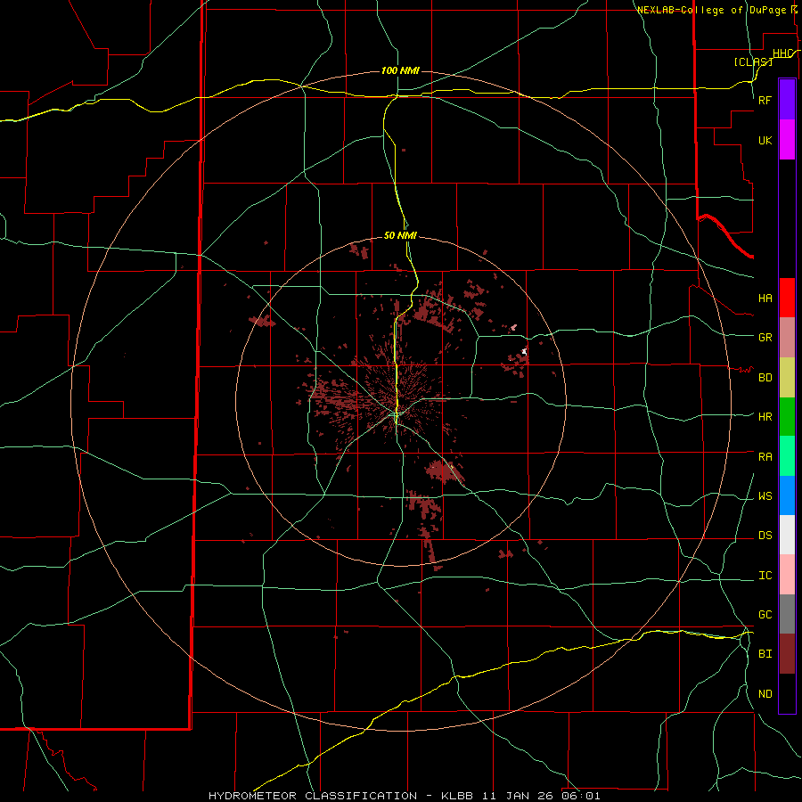This screenshot has width=802, height=802.
Task: Click the HYDROMETEOR CLASSIFICATION title text
Action: [313, 796]
